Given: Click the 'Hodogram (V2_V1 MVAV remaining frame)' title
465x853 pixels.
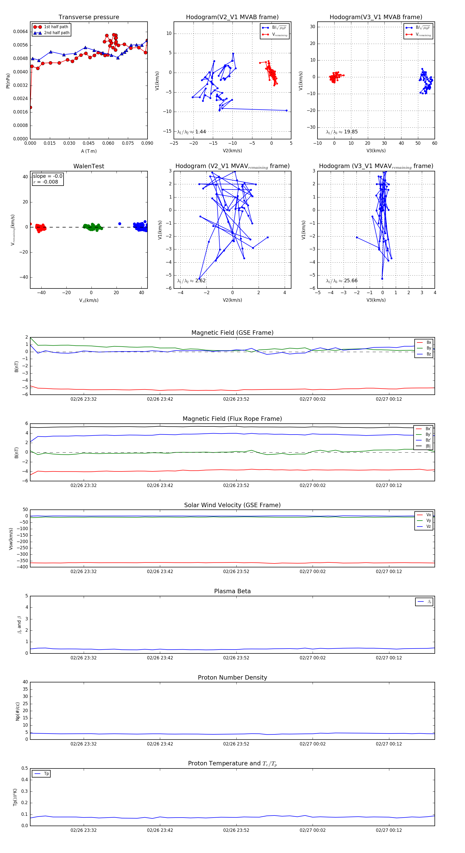Looking at the screenshot, I should 232,166.
